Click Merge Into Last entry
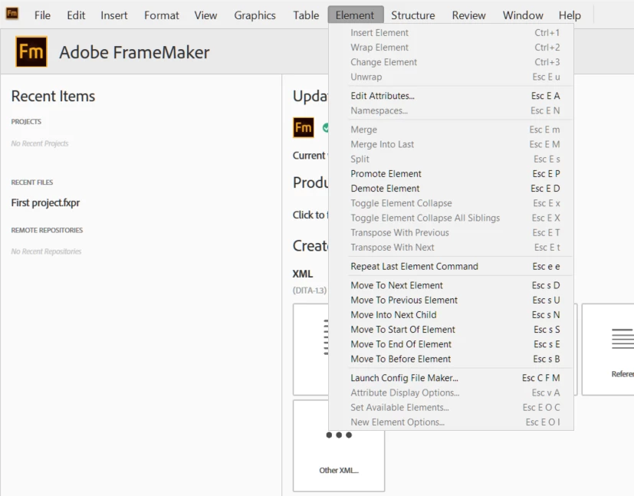The height and width of the screenshot is (496, 634). point(452,144)
